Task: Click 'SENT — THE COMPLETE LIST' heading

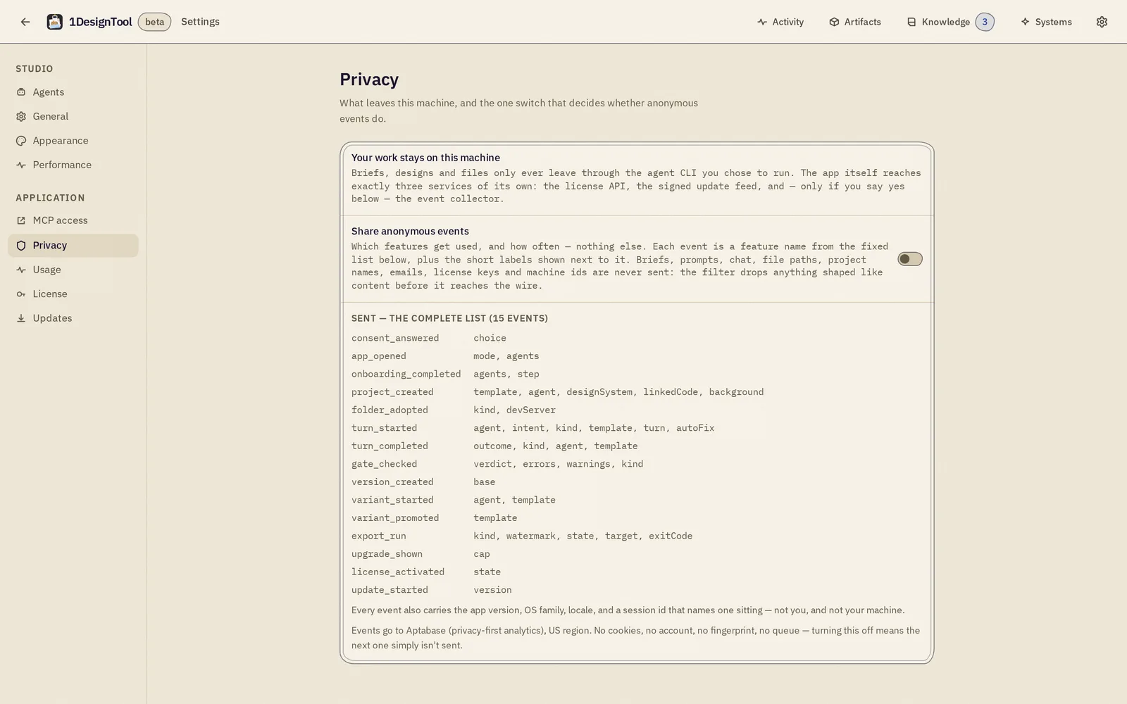Action: tap(449, 318)
